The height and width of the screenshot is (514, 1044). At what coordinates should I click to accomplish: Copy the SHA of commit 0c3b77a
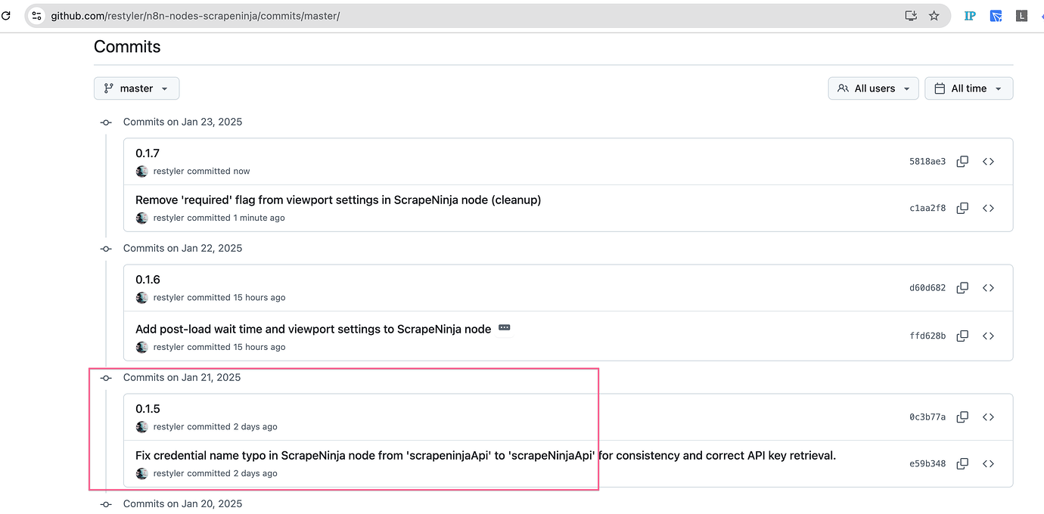point(962,416)
